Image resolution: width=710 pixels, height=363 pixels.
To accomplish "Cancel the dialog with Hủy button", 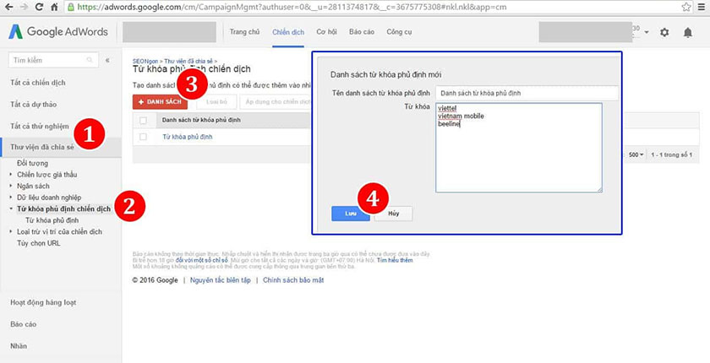I will pos(393,214).
